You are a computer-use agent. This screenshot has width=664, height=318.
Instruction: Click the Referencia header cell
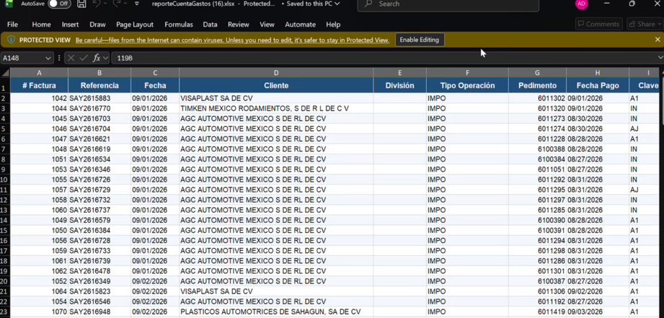tap(99, 86)
